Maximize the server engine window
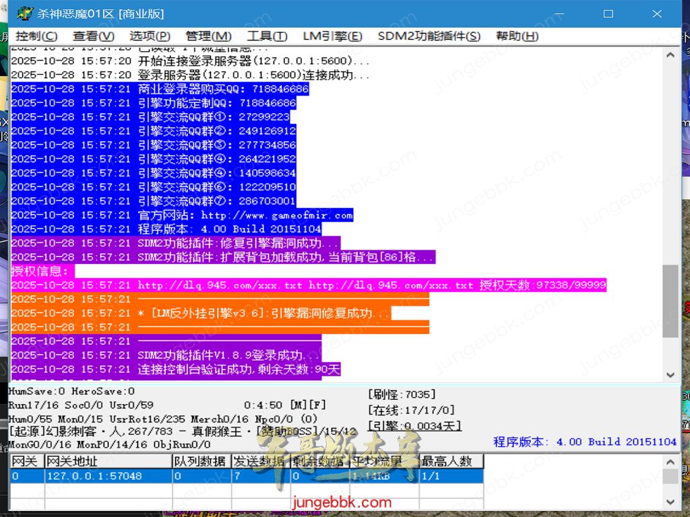This screenshot has height=517, width=690. (x=608, y=13)
